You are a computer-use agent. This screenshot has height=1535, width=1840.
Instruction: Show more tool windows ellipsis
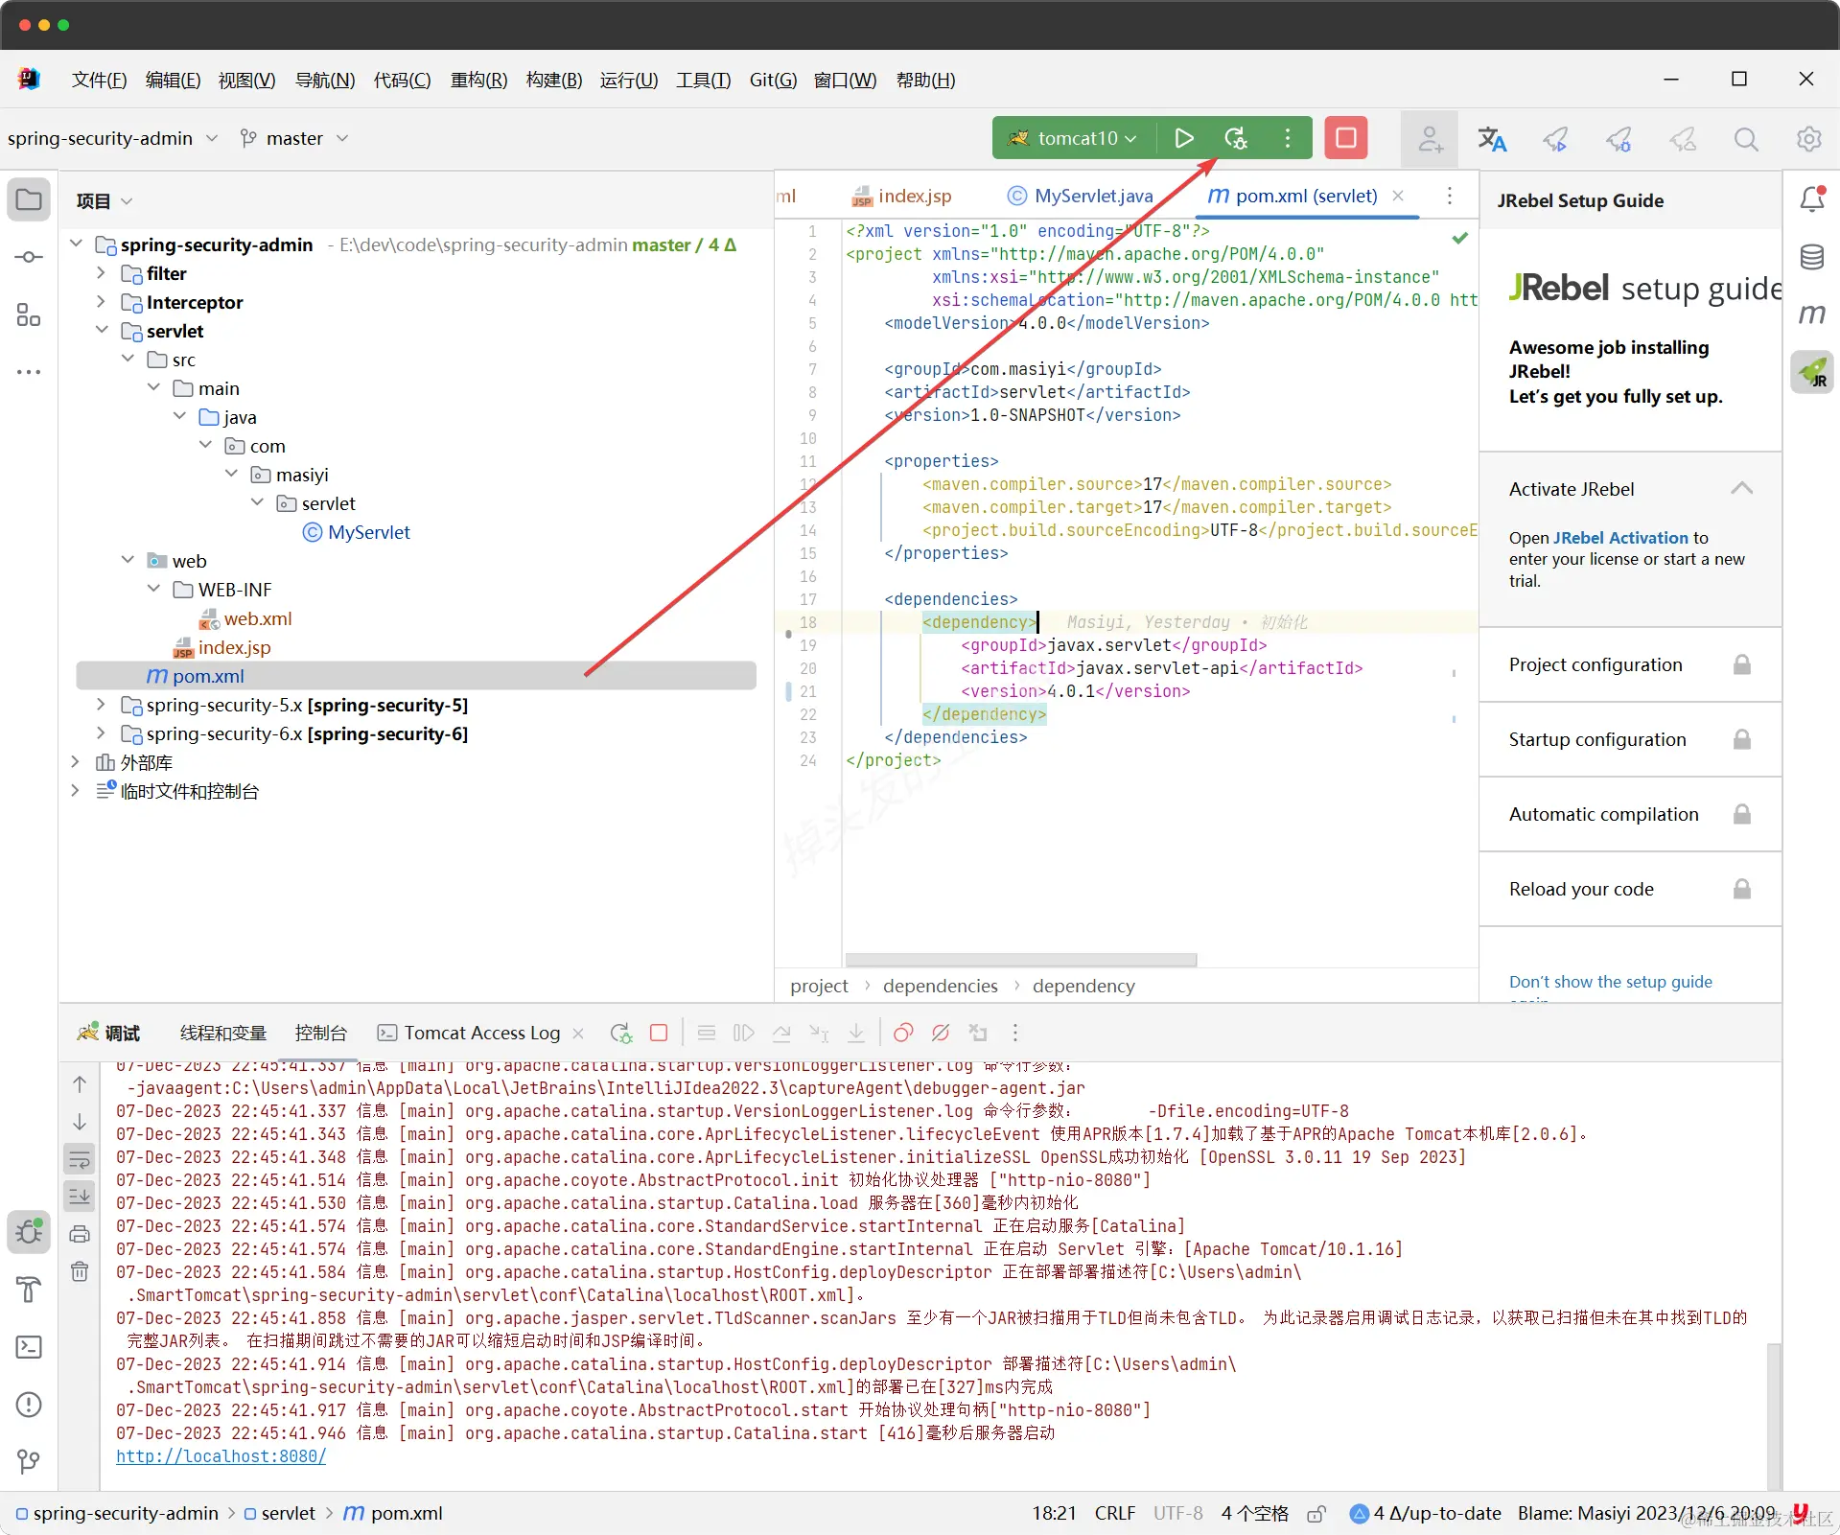(x=29, y=372)
